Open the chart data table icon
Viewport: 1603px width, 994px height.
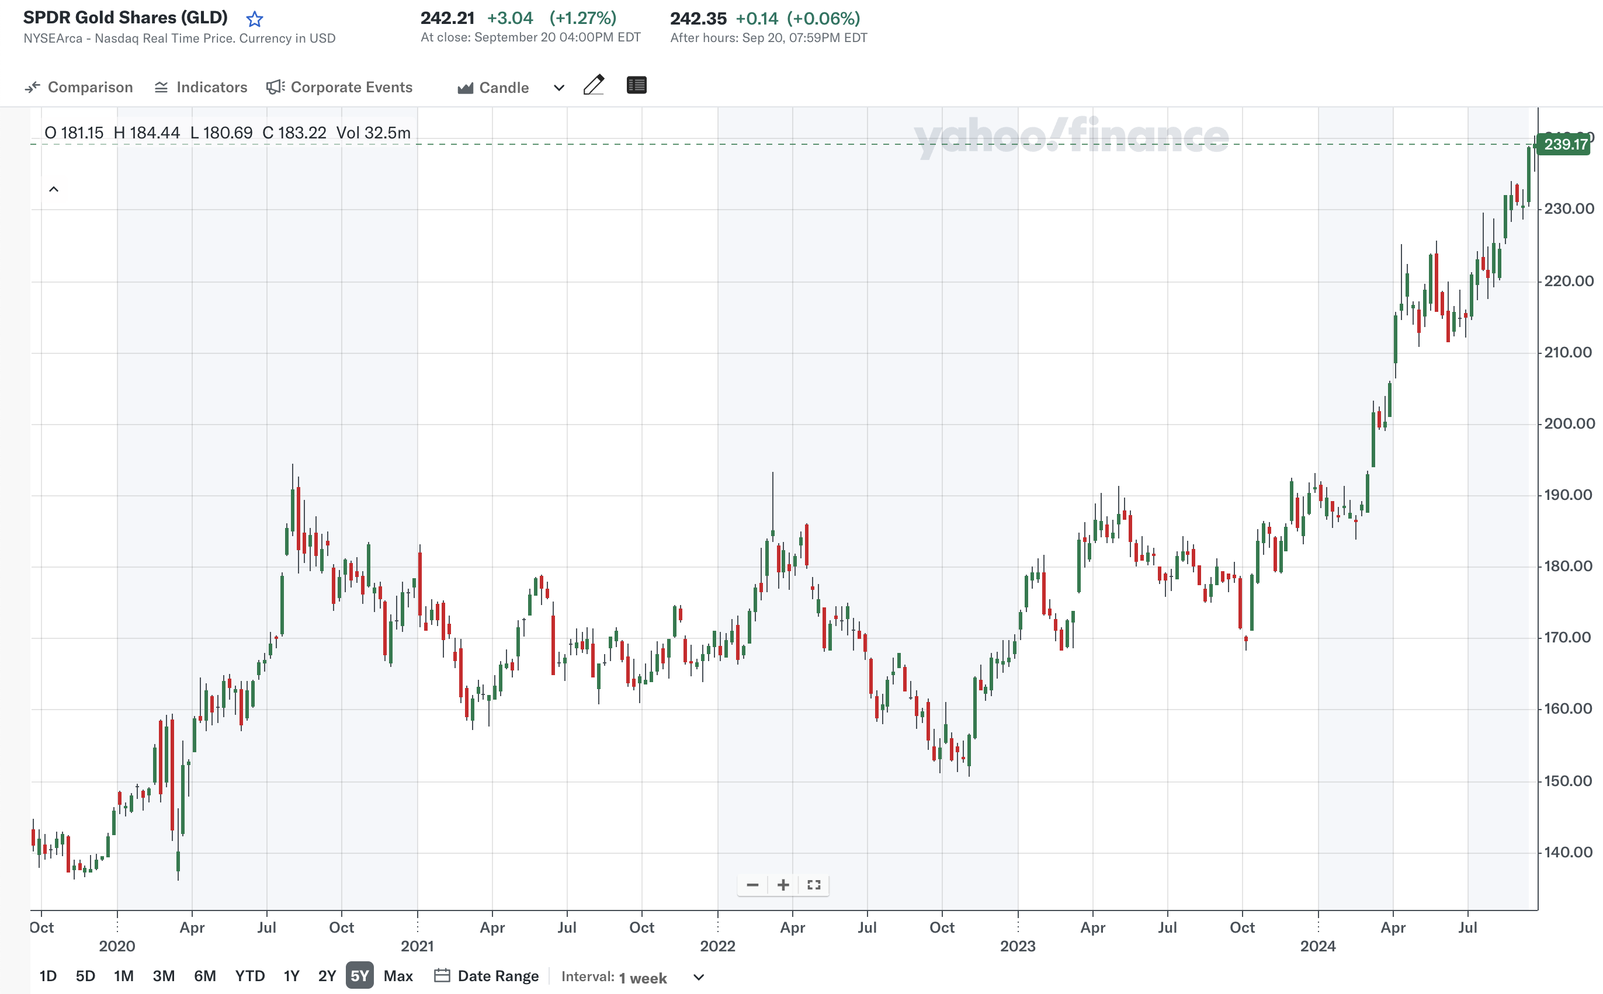tap(635, 85)
